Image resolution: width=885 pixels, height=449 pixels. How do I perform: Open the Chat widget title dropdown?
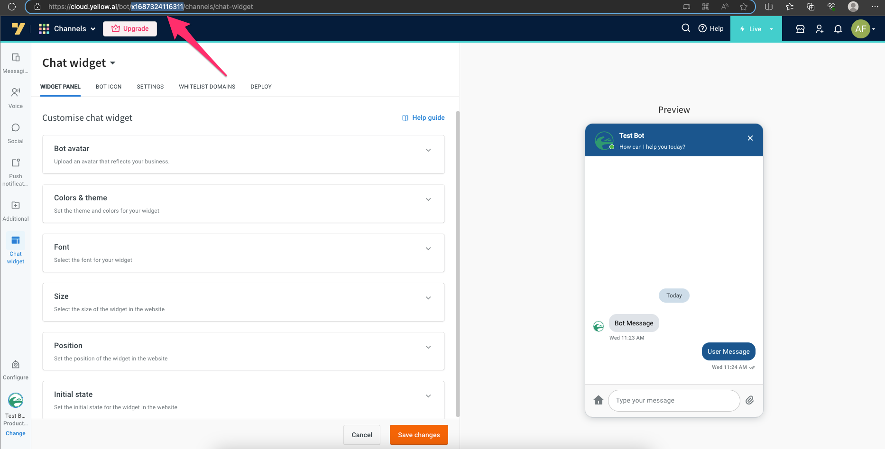[79, 63]
